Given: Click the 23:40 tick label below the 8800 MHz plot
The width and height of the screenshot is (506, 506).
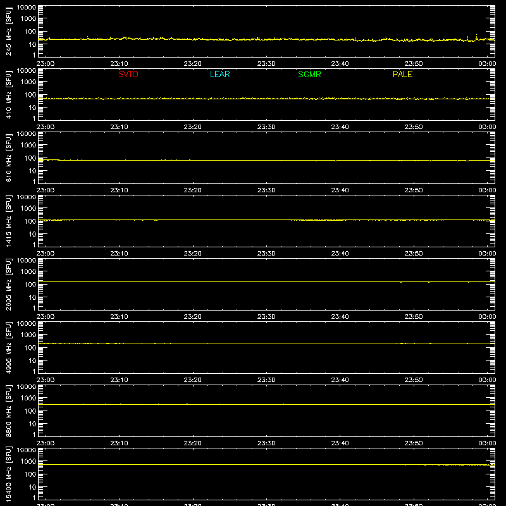Looking at the screenshot, I should point(340,443).
